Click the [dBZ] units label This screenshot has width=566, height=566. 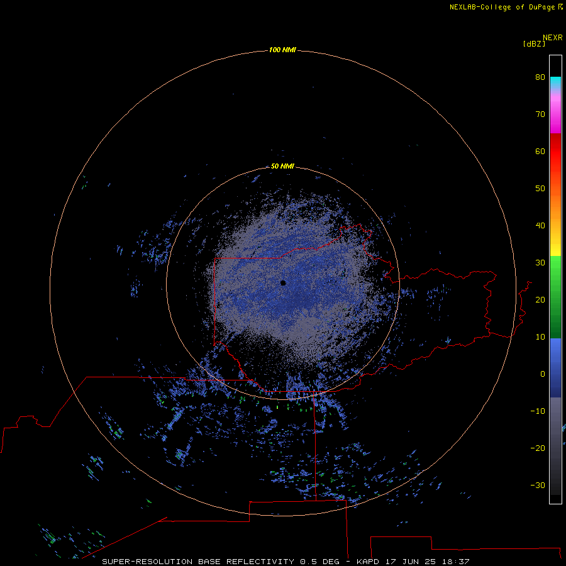pyautogui.click(x=534, y=43)
